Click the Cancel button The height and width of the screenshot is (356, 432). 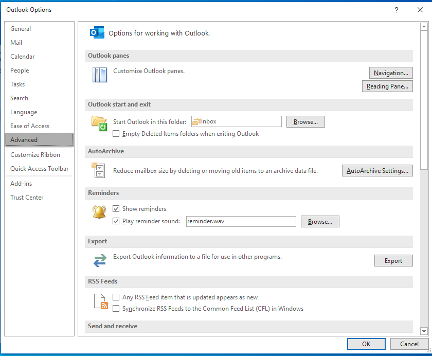pos(409,344)
